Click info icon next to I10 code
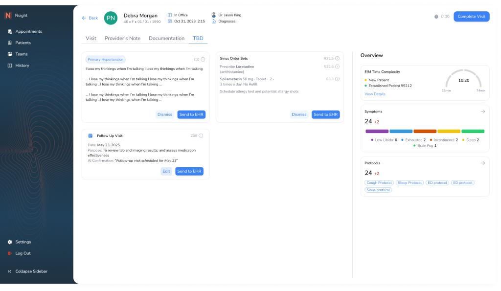The height and width of the screenshot is (291, 501). point(203,59)
